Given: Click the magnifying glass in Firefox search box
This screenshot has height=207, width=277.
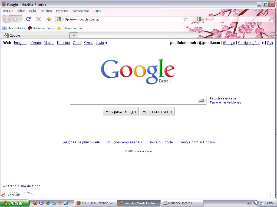Looking at the screenshot, I should [x=271, y=19].
